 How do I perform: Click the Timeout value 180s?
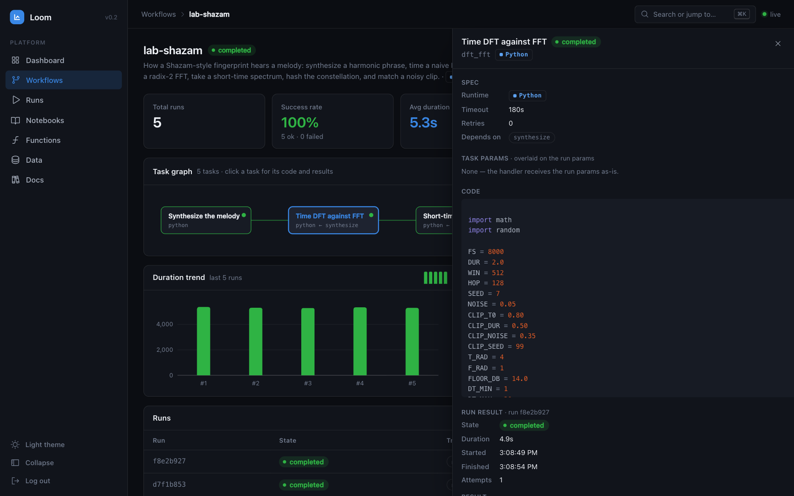click(x=516, y=109)
